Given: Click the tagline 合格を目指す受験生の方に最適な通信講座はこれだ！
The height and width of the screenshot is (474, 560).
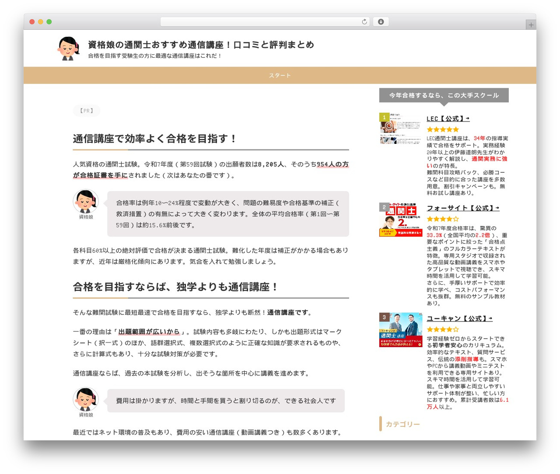Looking at the screenshot, I should 155,56.
